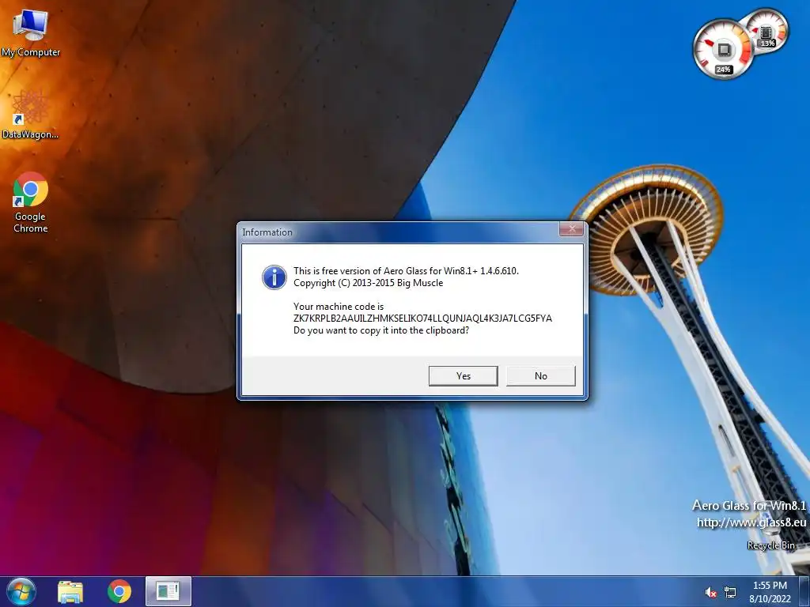Viewport: 810px width, 607px height.
Task: Click the Information dialog title bar
Action: (398, 232)
